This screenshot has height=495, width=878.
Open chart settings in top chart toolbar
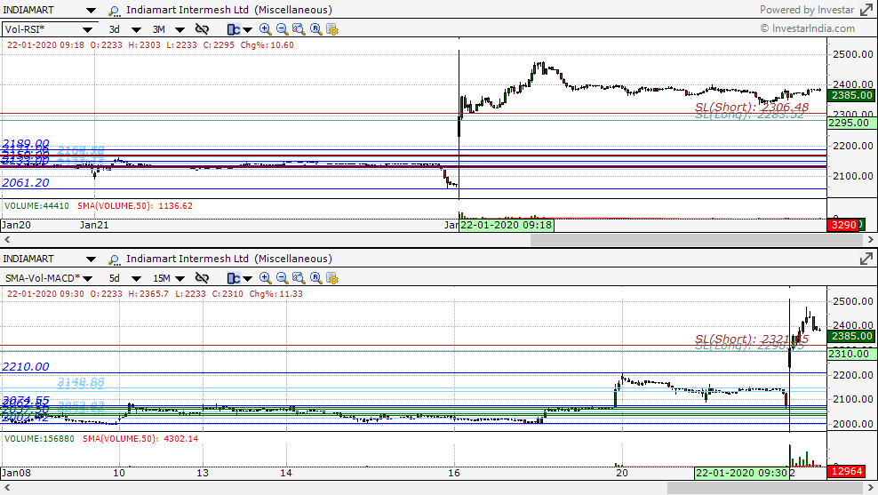(x=332, y=29)
